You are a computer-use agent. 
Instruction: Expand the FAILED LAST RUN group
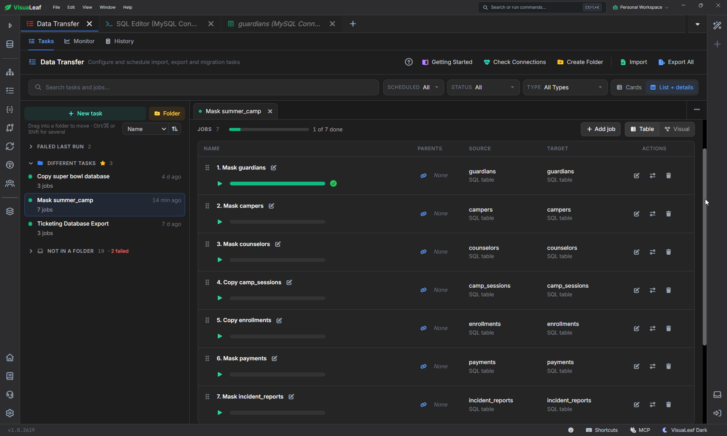click(x=31, y=146)
